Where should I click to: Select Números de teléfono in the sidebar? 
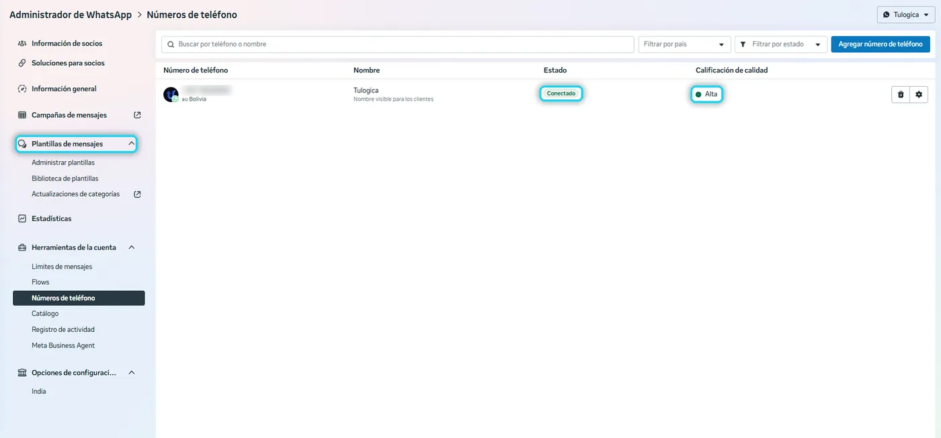(79, 298)
